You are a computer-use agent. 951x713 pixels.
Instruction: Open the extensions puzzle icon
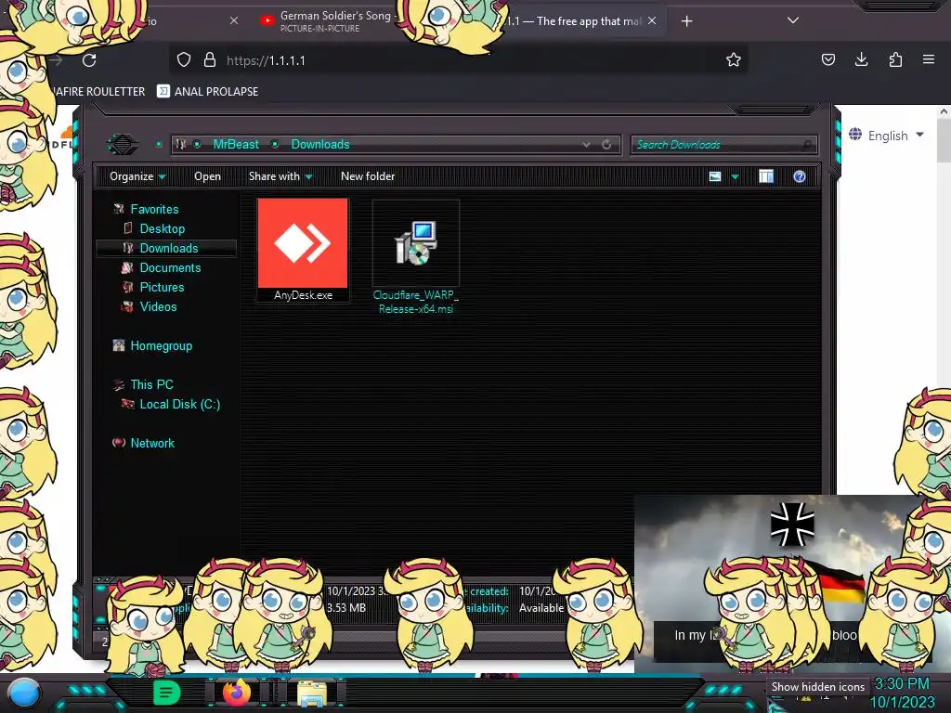click(895, 59)
